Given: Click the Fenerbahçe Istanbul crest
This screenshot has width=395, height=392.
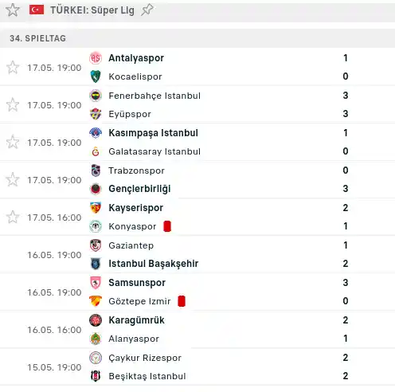Looking at the screenshot, I should pos(96,96).
